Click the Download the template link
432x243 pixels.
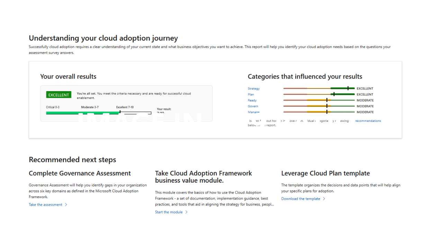pyautogui.click(x=300, y=199)
